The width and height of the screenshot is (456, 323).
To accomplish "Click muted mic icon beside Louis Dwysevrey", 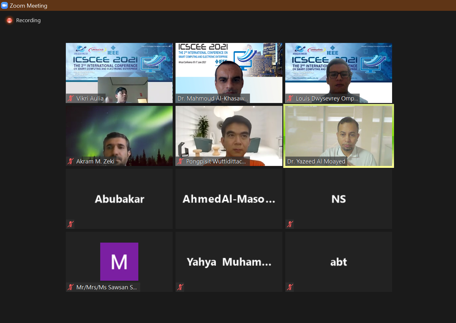I will point(290,99).
